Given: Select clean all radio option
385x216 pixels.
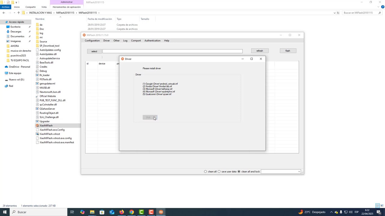Looking at the screenshot, I should [x=205, y=172].
